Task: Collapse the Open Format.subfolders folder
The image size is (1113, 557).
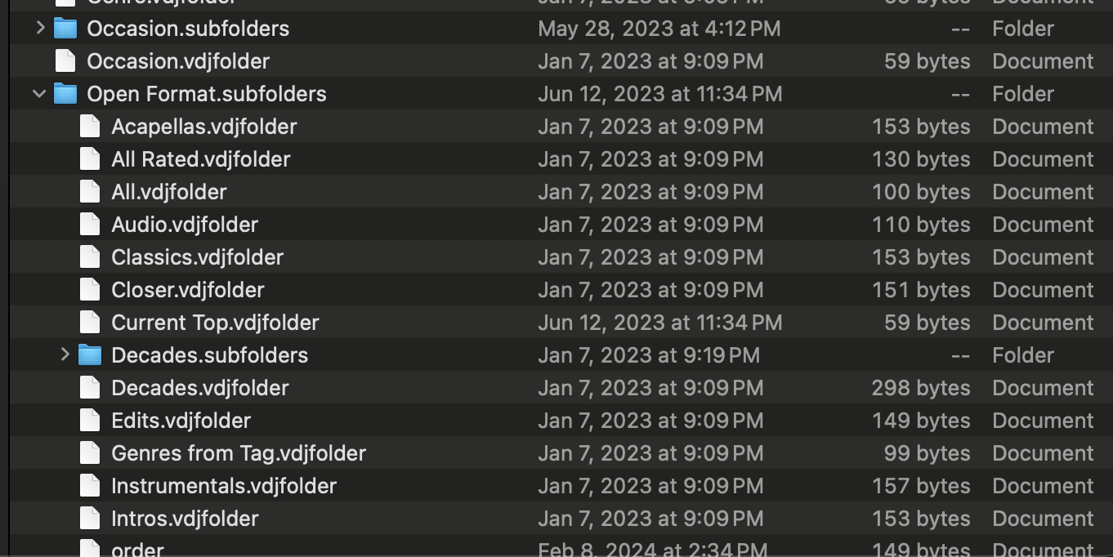Action: pos(39,94)
